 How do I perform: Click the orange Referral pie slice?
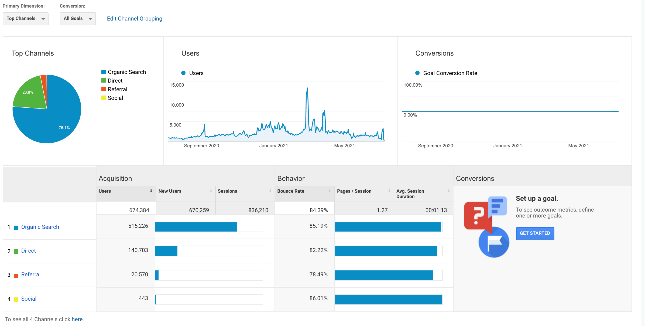coord(44,84)
